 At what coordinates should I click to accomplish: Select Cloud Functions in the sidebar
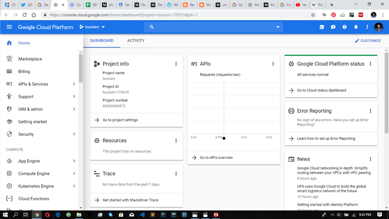[x=32, y=198]
